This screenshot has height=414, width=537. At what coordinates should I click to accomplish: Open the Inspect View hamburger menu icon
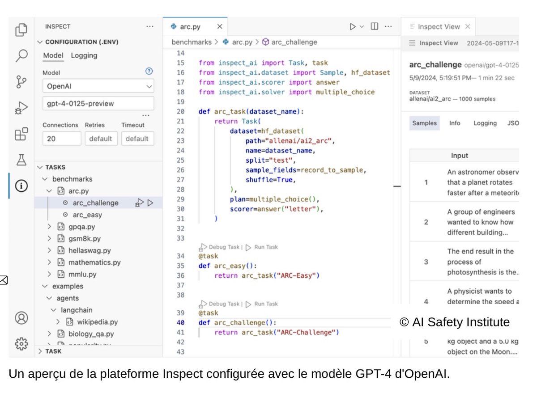pos(412,43)
